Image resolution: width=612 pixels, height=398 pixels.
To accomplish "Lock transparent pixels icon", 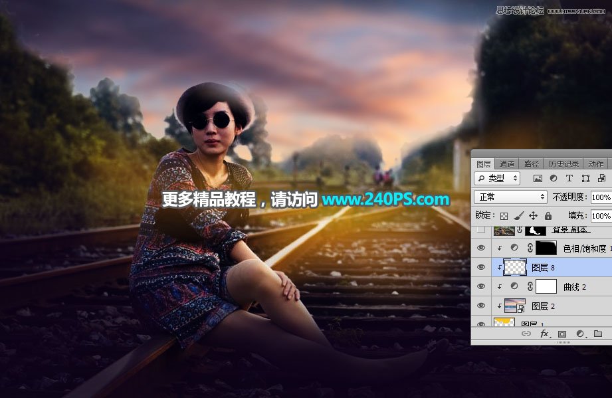I will (x=504, y=216).
